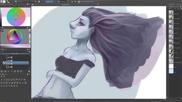Select the Freehand Brush tool
Viewport: 182px width, 102px height.
[1, 80]
